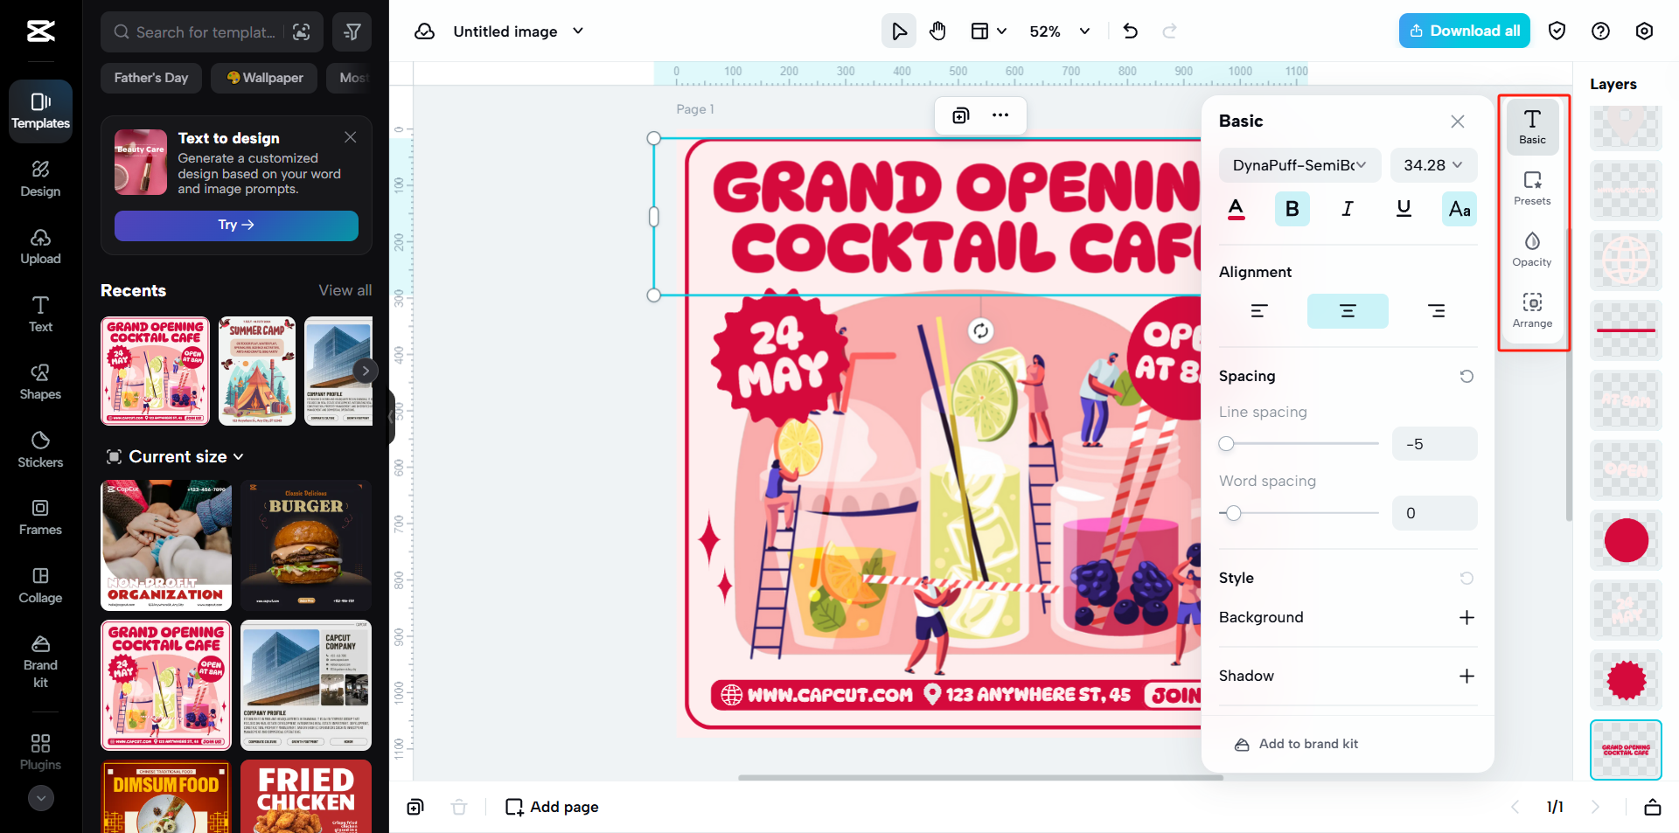Open the Arrange options
Image resolution: width=1679 pixels, height=833 pixels.
(x=1532, y=310)
